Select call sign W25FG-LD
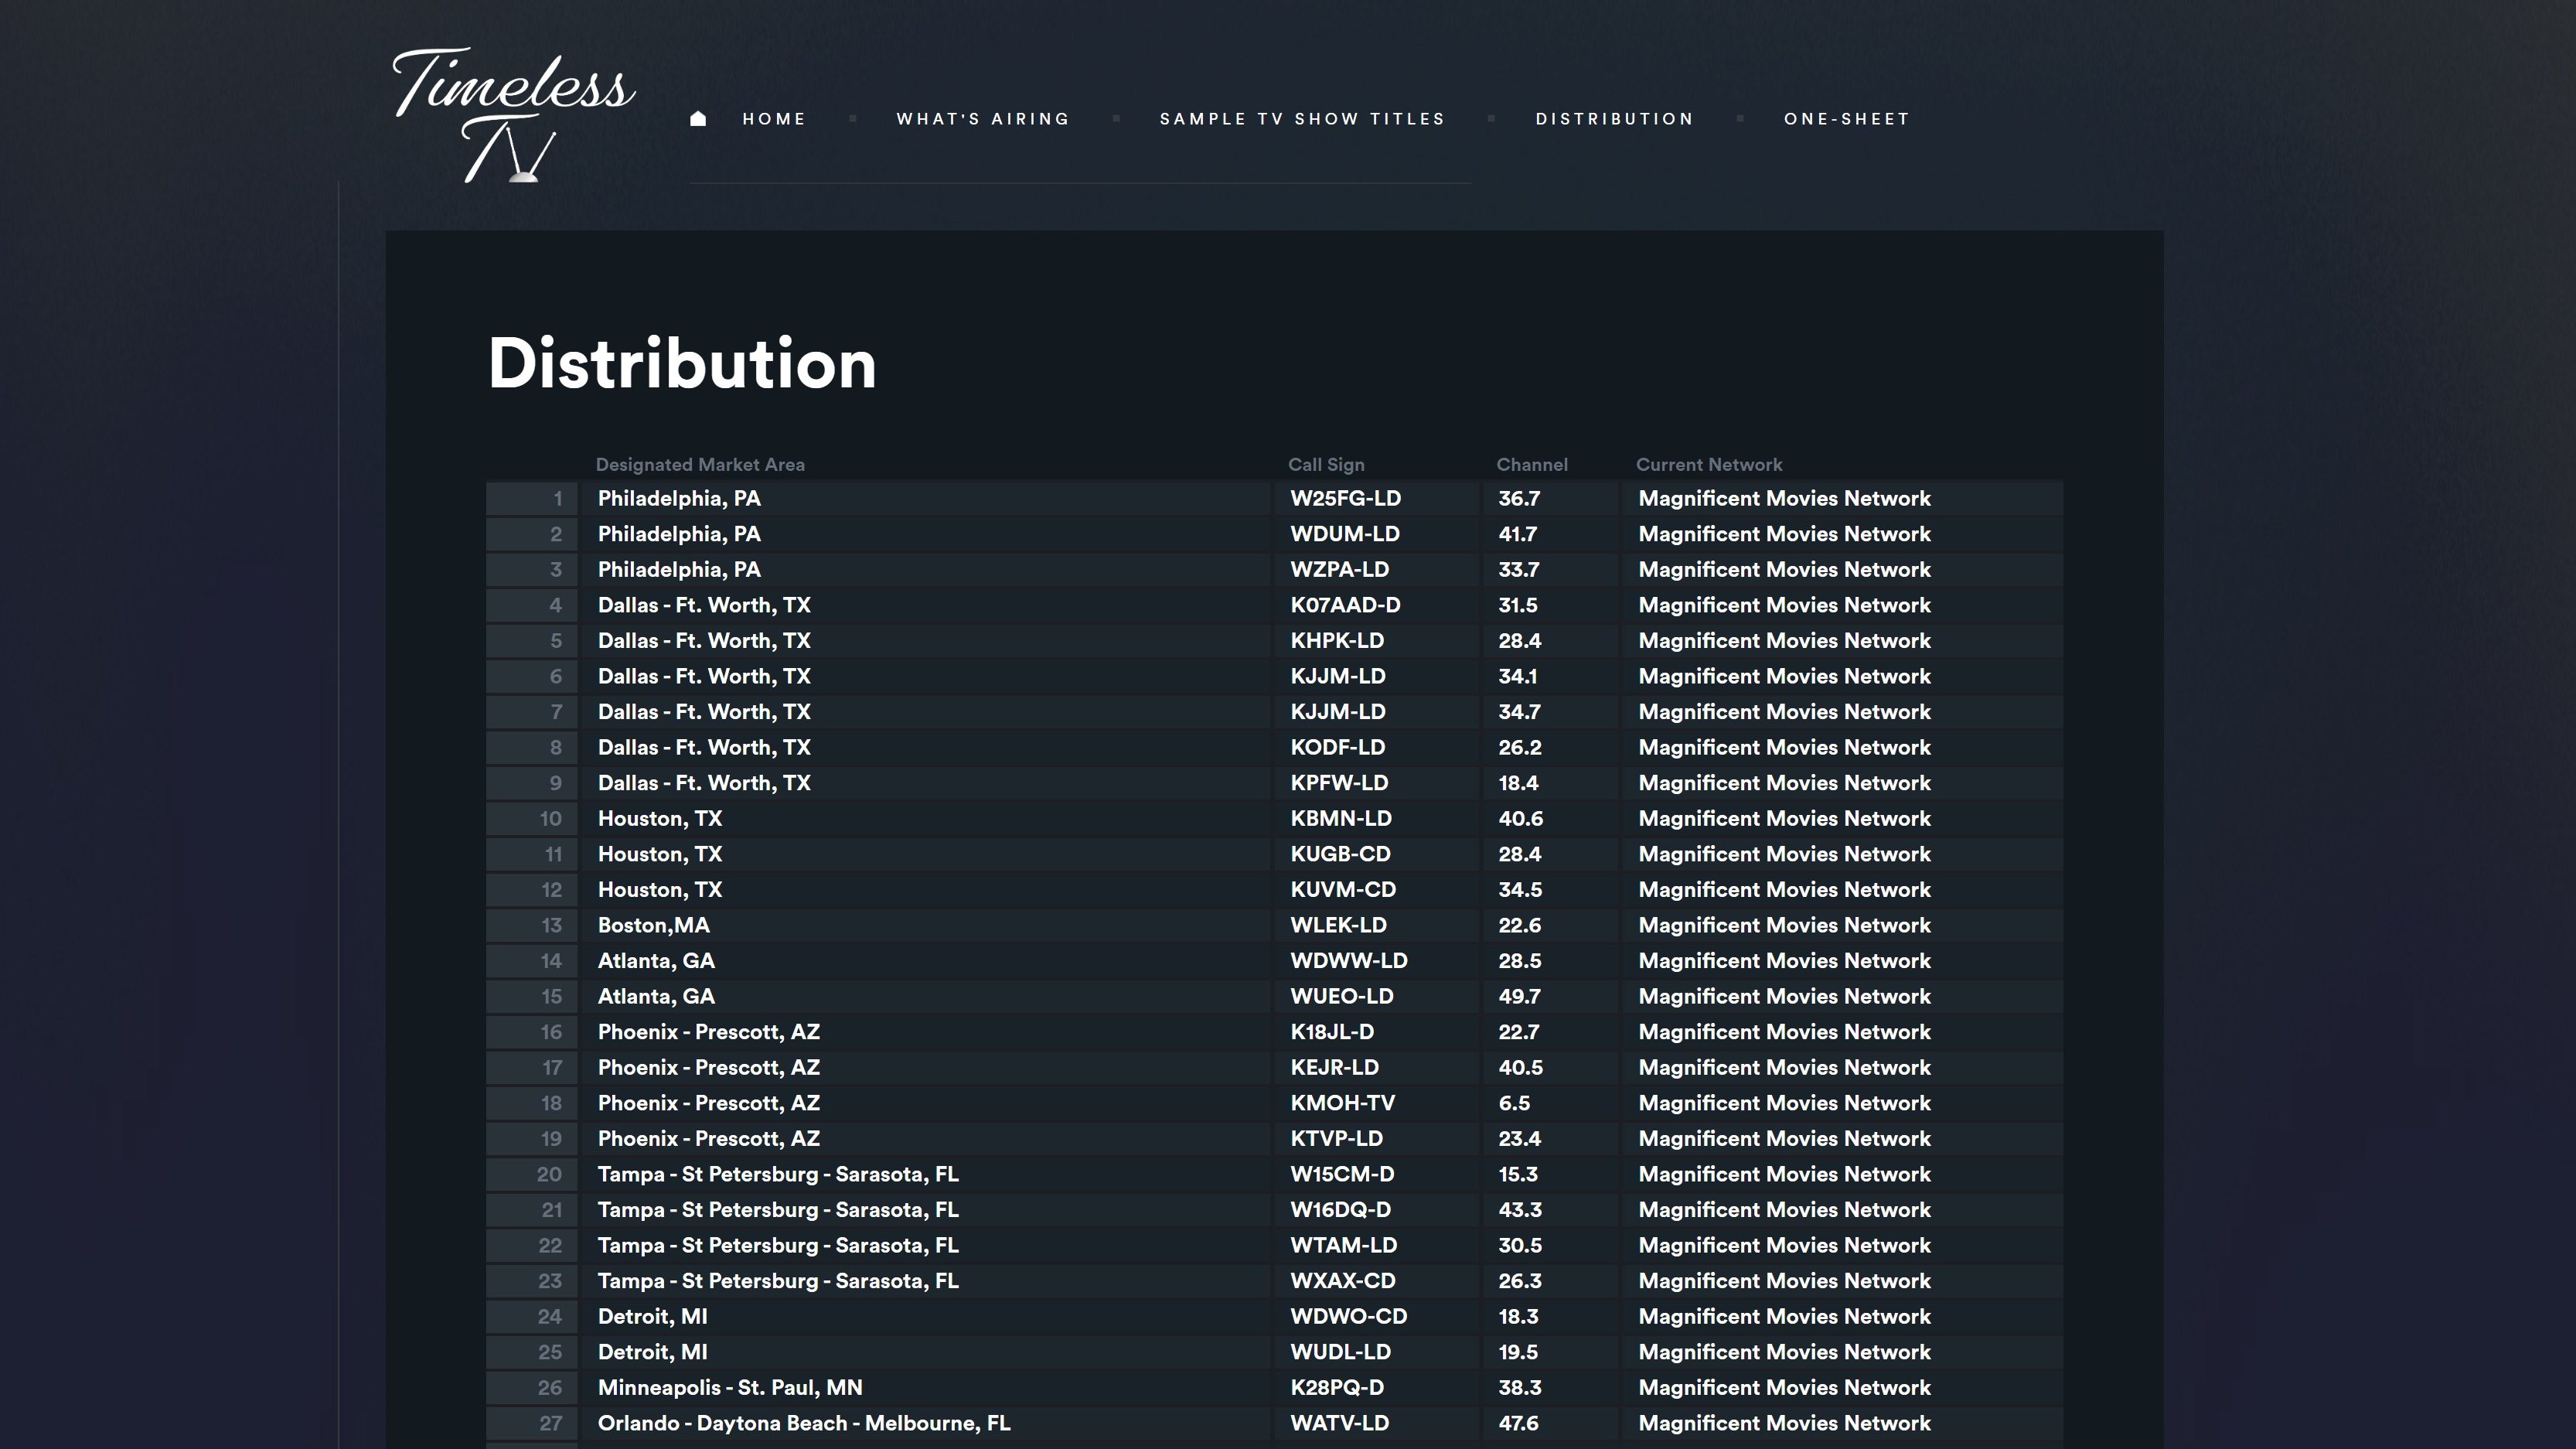The width and height of the screenshot is (2576, 1449). tap(1345, 499)
